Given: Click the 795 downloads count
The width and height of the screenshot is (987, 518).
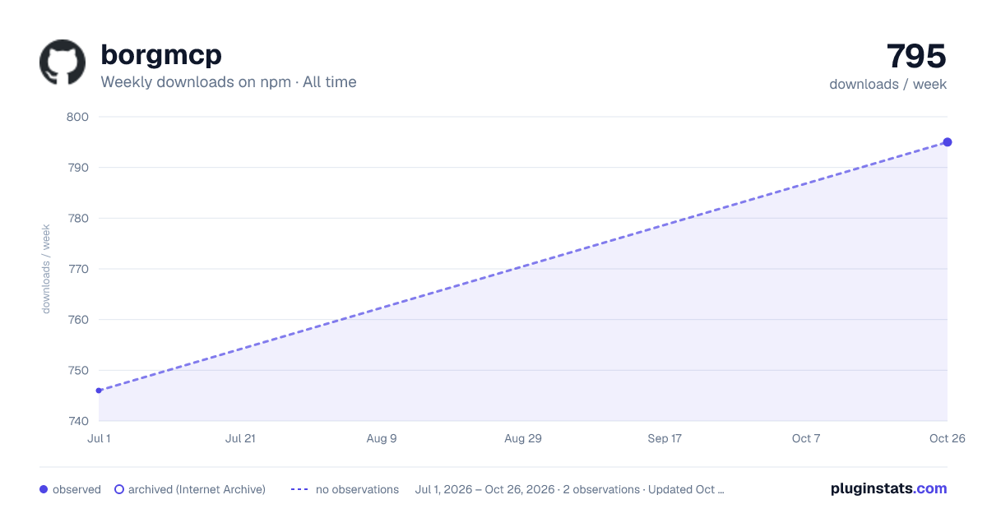Looking at the screenshot, I should point(916,56).
